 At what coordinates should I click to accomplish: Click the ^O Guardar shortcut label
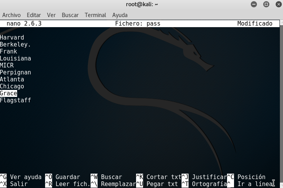(x=62, y=177)
